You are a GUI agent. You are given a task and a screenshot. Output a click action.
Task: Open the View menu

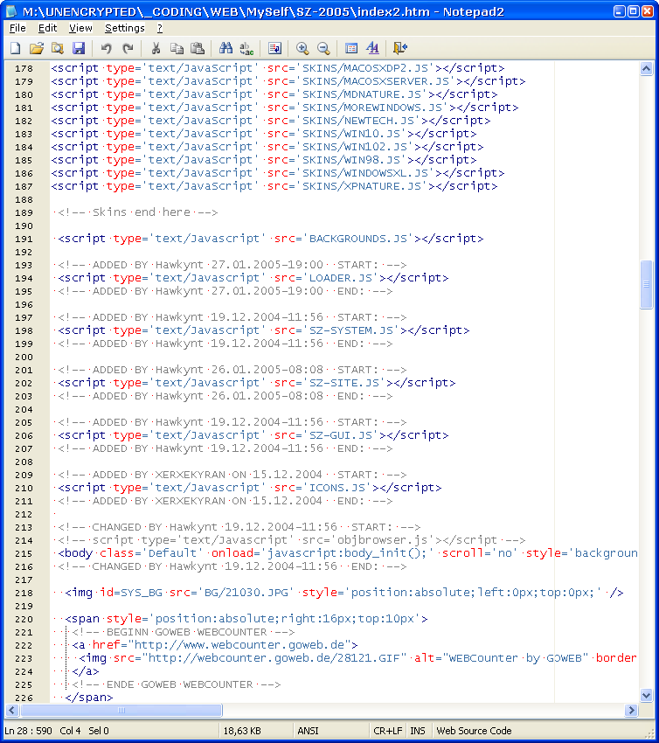coord(80,29)
